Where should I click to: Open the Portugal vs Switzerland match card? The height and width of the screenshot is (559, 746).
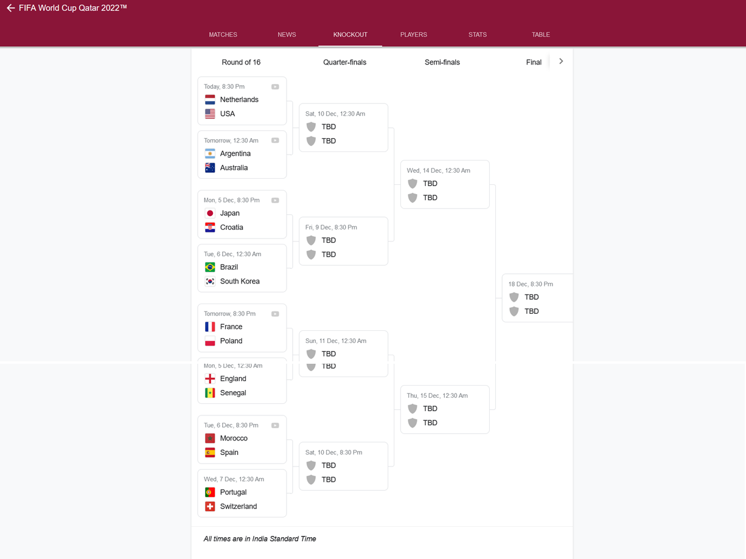pyautogui.click(x=242, y=493)
